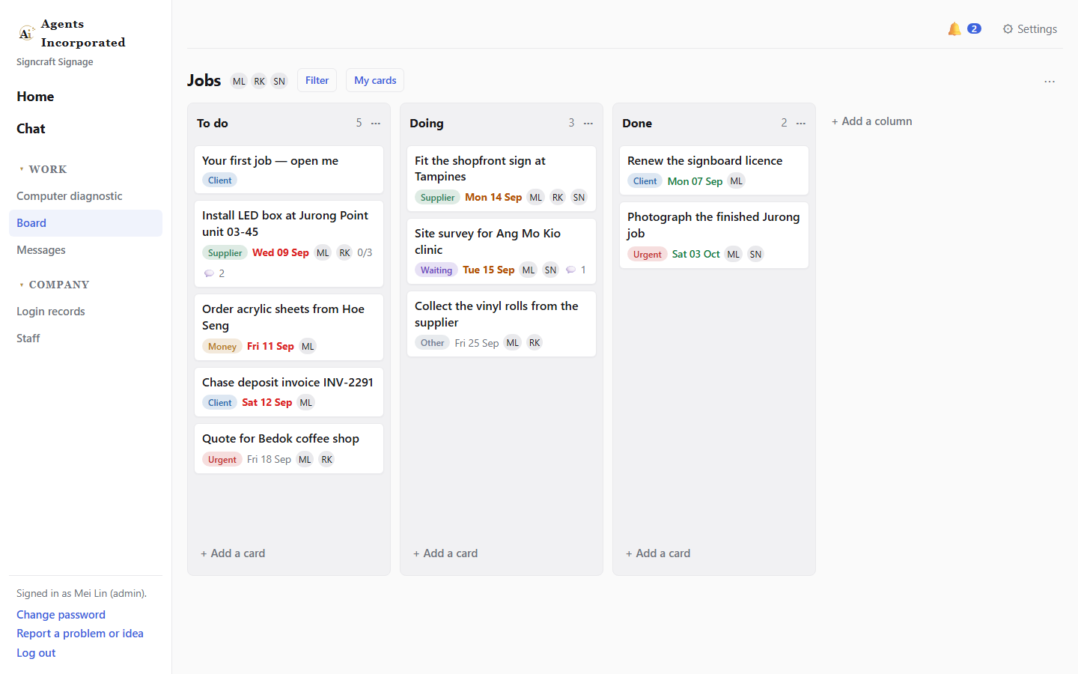Screen dimensions: 1078x674
Task: Open the Doing column menu
Action: click(x=588, y=123)
